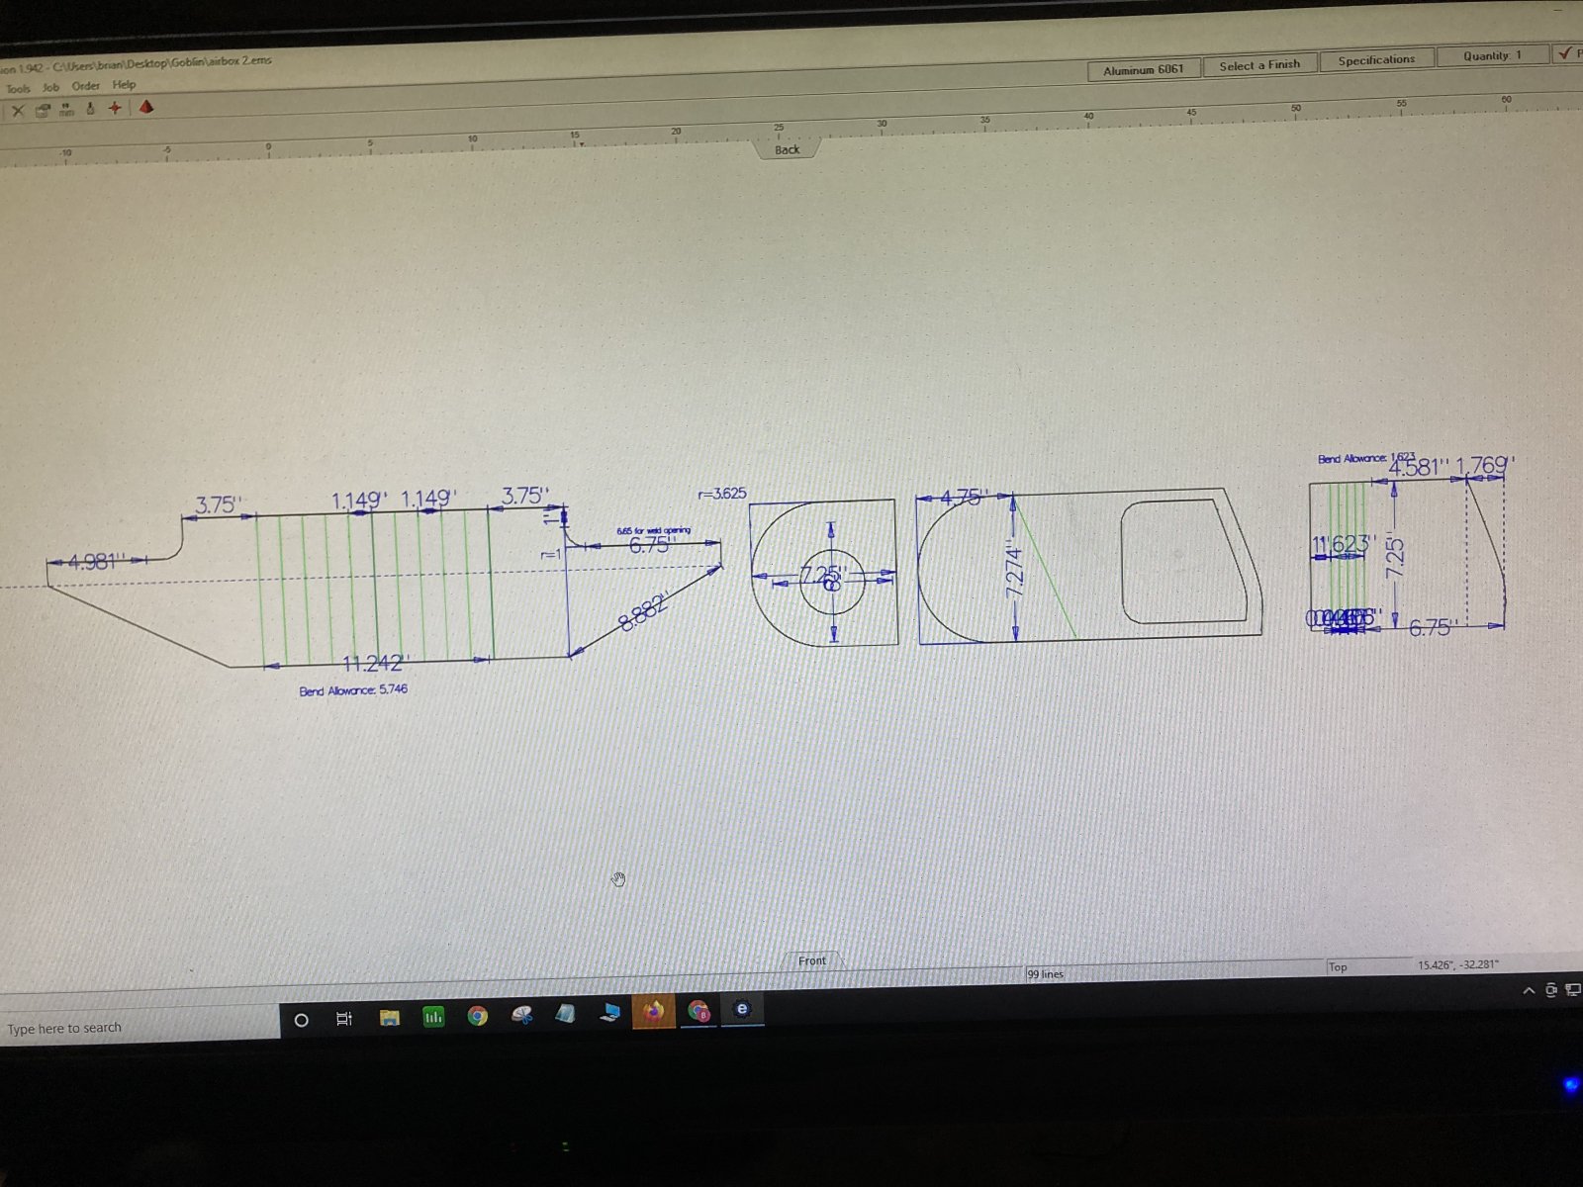1583x1187 pixels.
Task: Switch to the Back view tab
Action: 788,149
